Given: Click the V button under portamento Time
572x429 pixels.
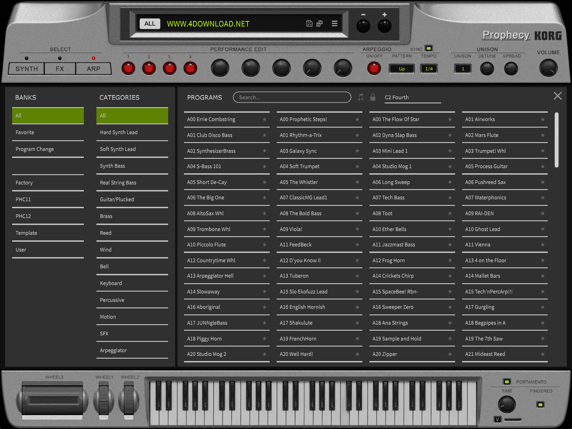Looking at the screenshot, I should coord(497,420).
